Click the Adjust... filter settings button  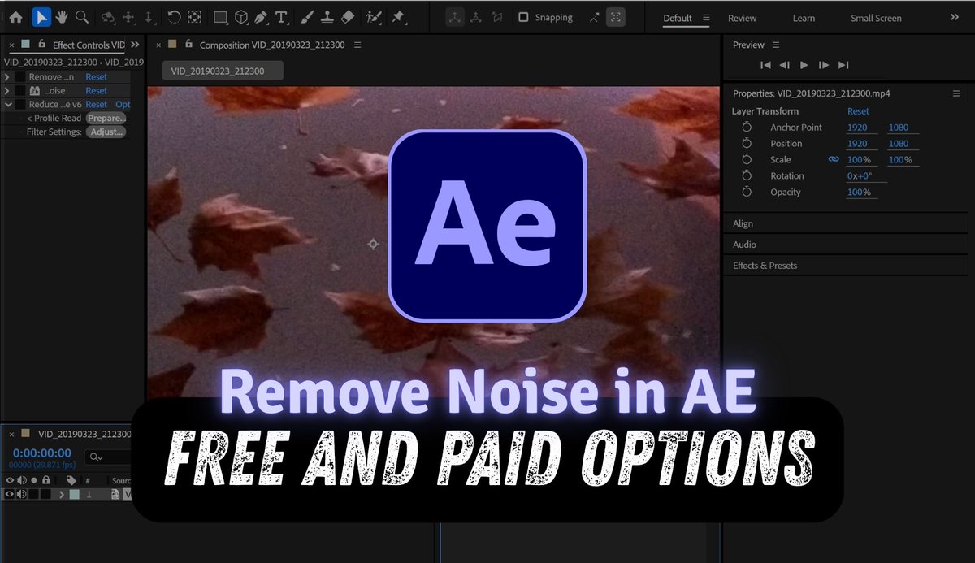tap(106, 132)
